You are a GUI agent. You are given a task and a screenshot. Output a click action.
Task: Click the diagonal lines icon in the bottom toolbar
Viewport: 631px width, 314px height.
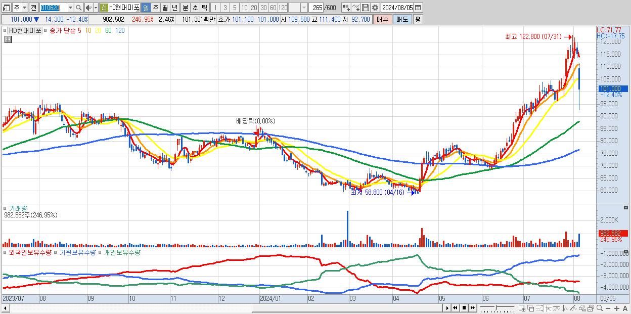point(573,308)
